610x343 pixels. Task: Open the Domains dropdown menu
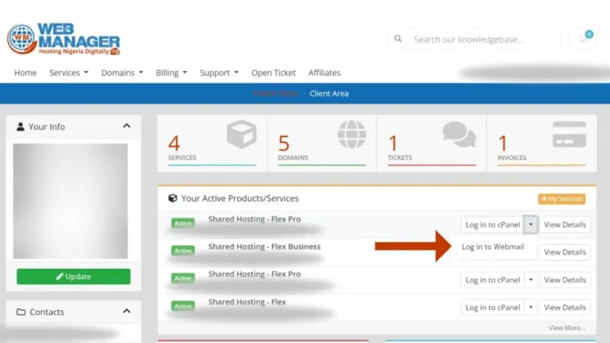[122, 73]
